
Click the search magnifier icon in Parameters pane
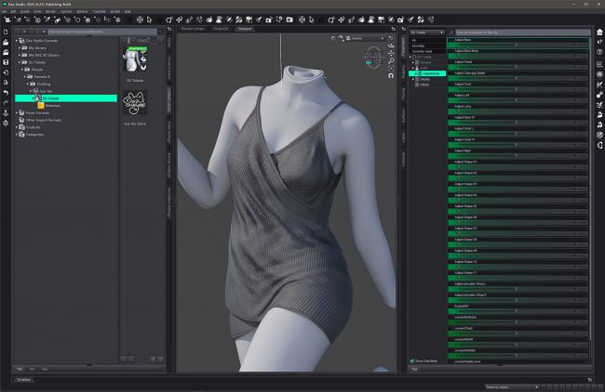pos(450,33)
